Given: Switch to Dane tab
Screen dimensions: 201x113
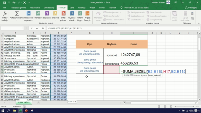Looking at the screenshot, I should [72, 8].
